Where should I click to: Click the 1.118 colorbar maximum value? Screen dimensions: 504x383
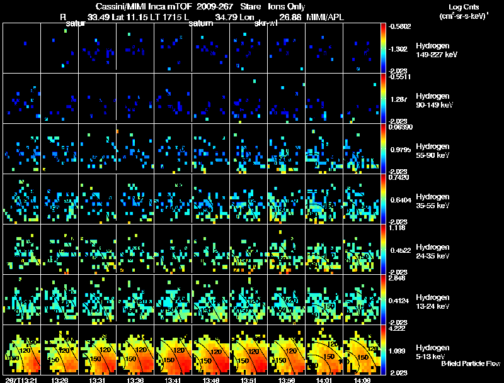(397, 228)
